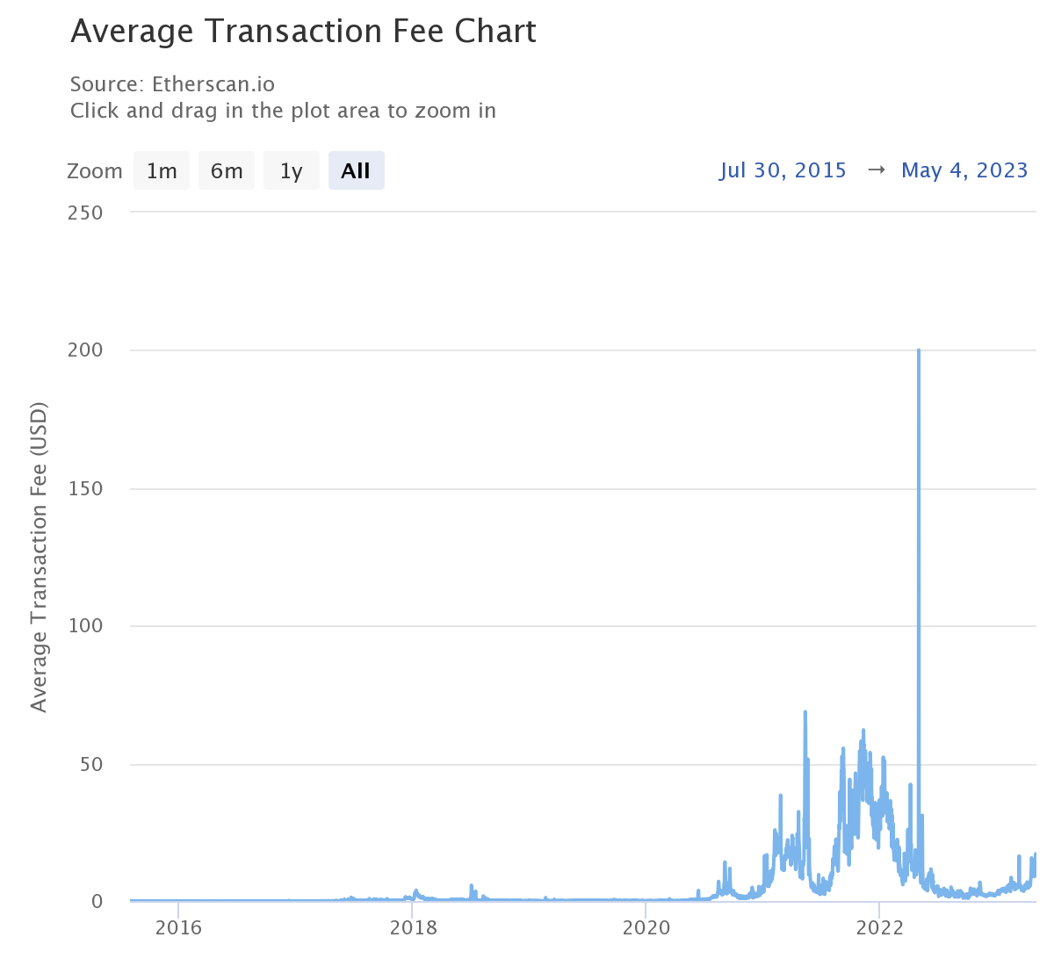Click the arrow between the date fields
The height and width of the screenshot is (966, 1054).
click(876, 170)
